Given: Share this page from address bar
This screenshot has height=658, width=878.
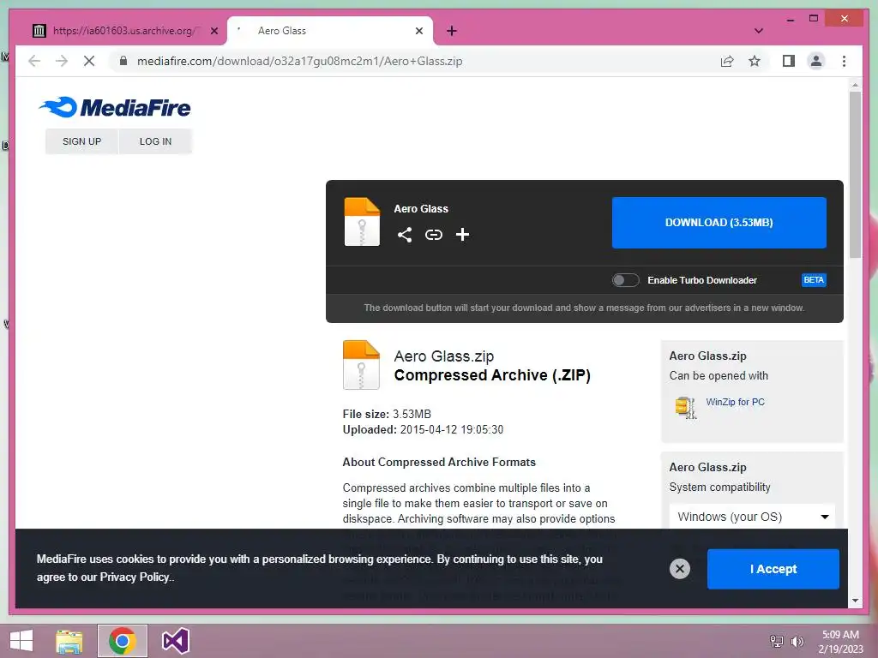Looking at the screenshot, I should coord(727,61).
